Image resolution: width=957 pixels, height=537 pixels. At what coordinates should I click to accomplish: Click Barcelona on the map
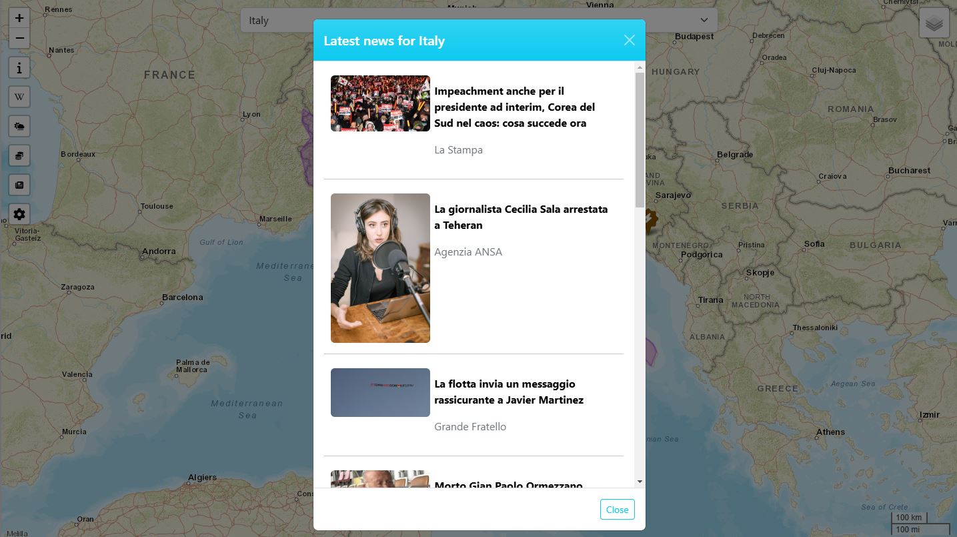click(182, 297)
